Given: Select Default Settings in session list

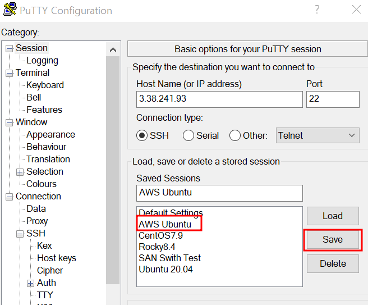Looking at the screenshot, I should (171, 213).
